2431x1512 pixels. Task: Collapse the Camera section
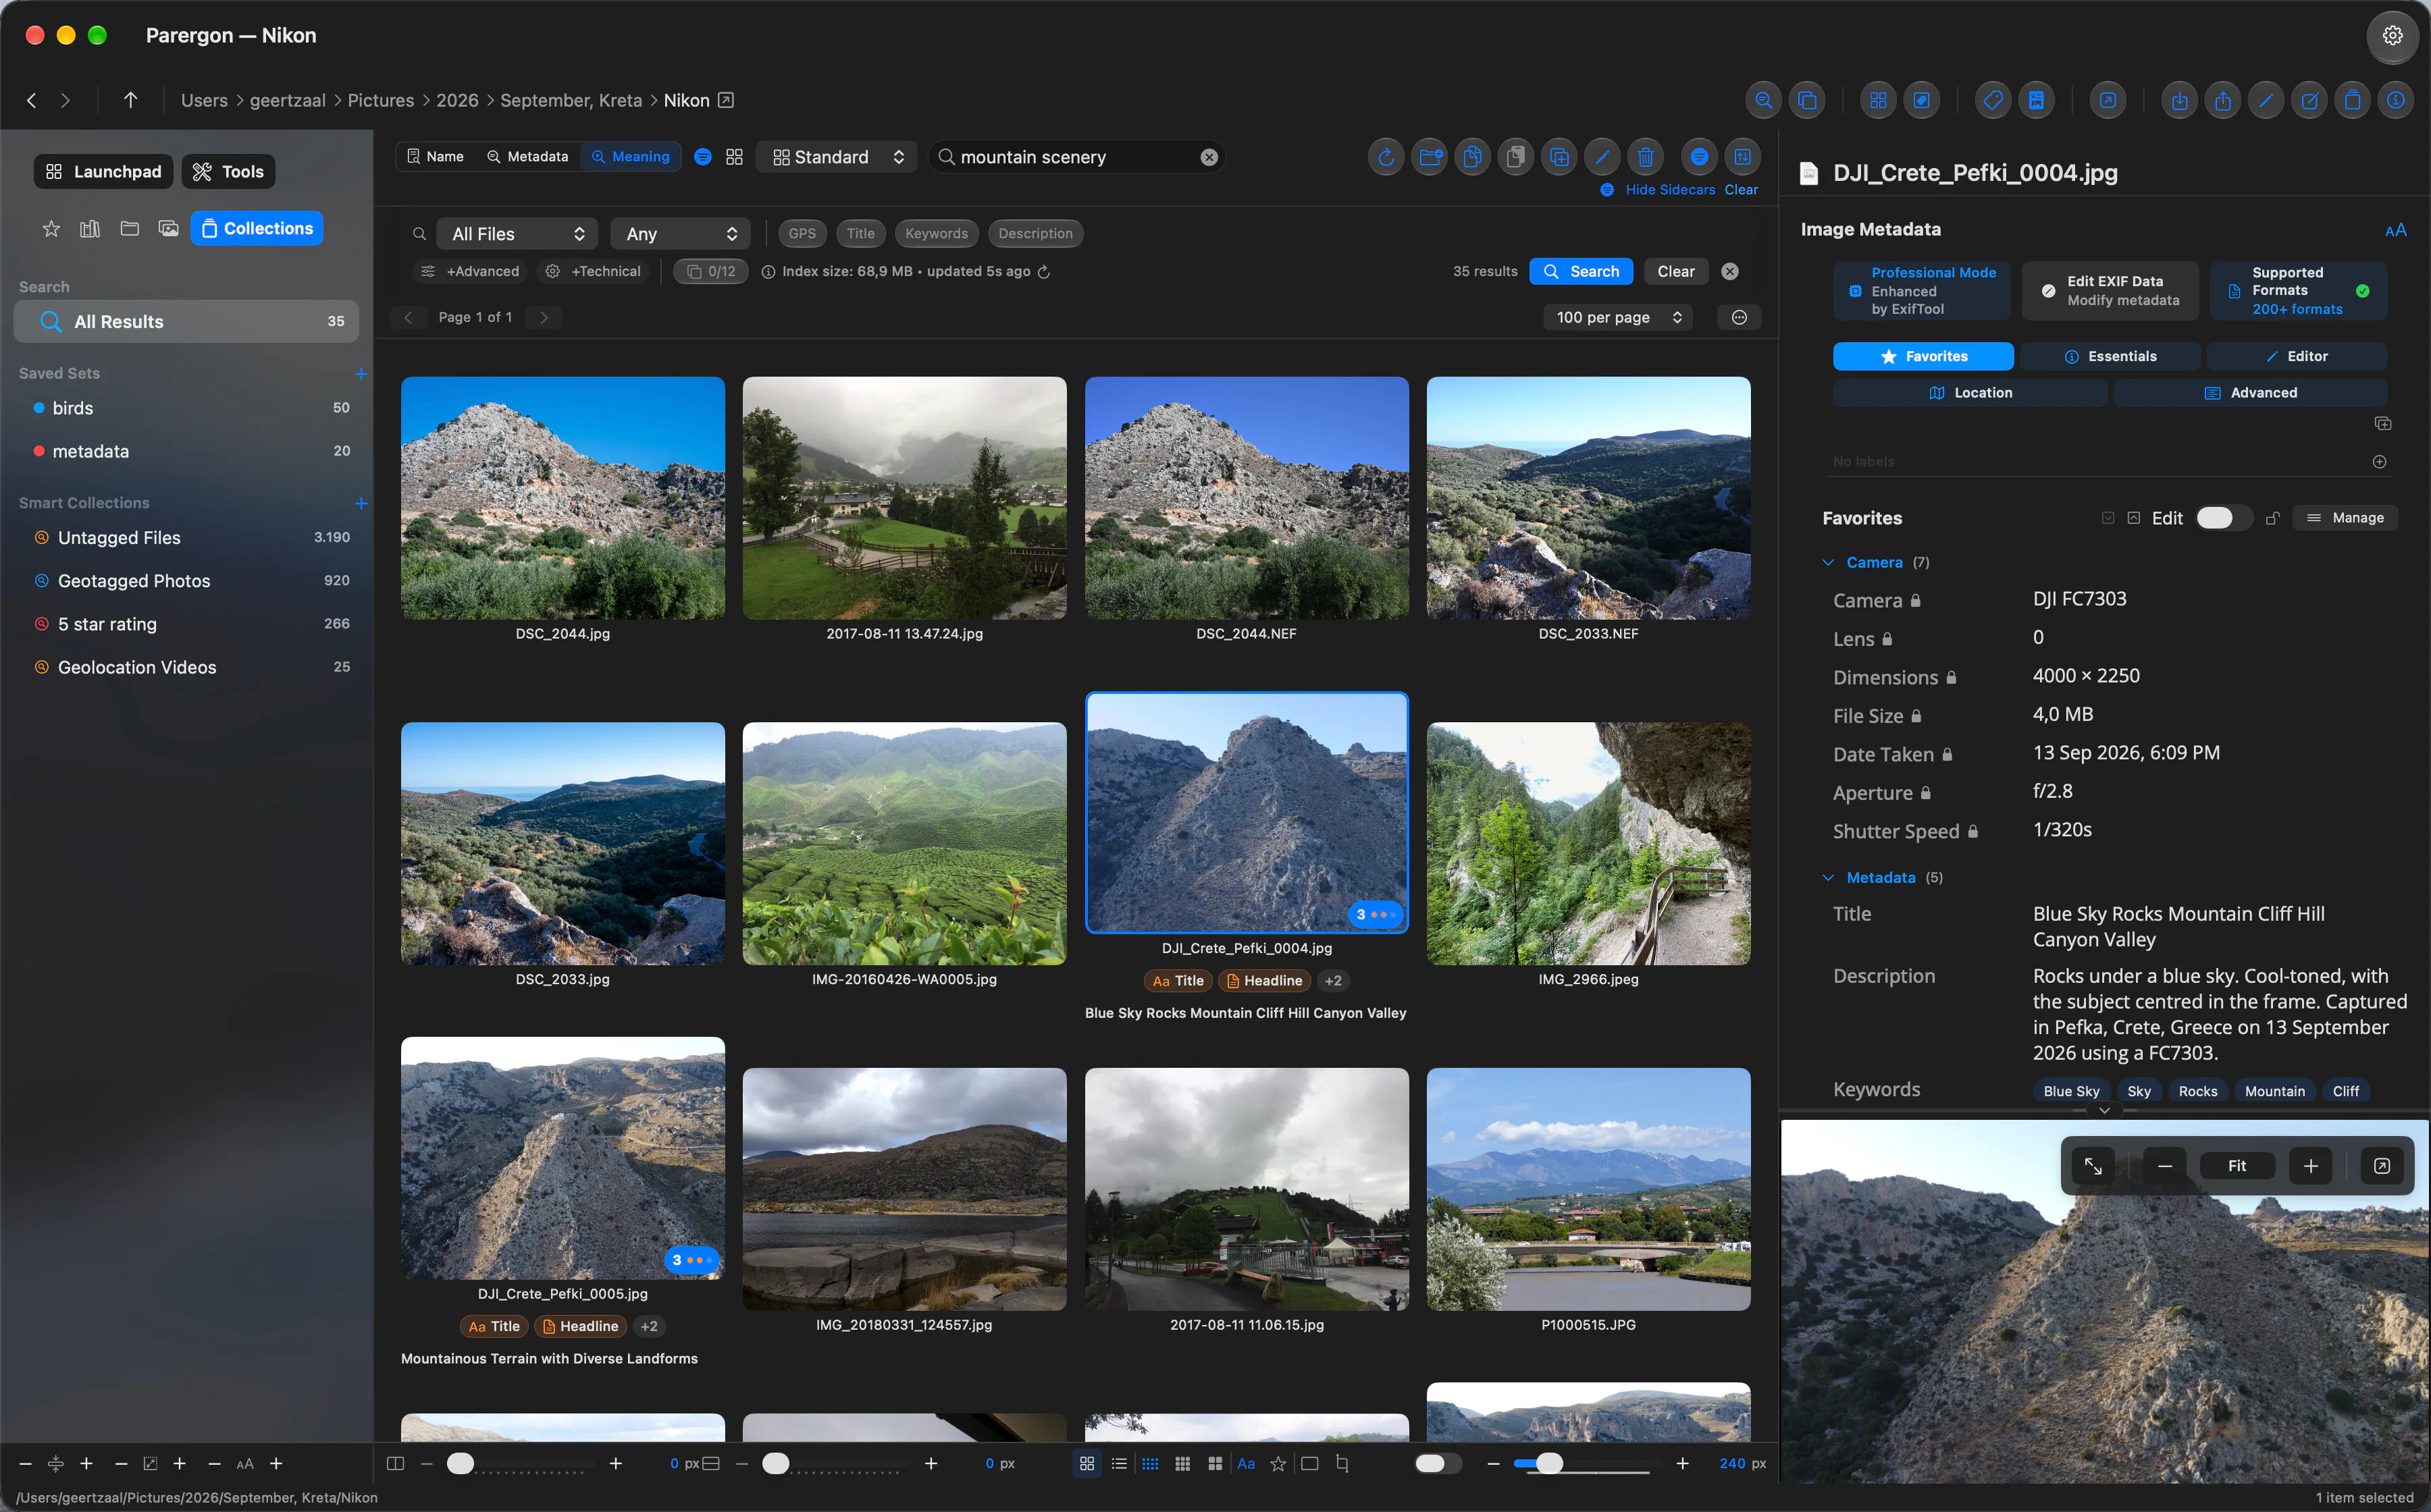pyautogui.click(x=1828, y=563)
